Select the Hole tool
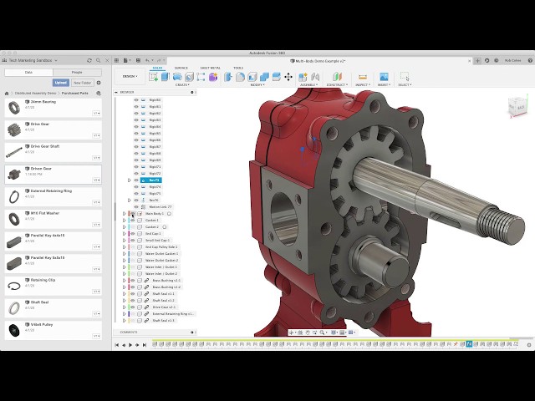 click(x=189, y=77)
